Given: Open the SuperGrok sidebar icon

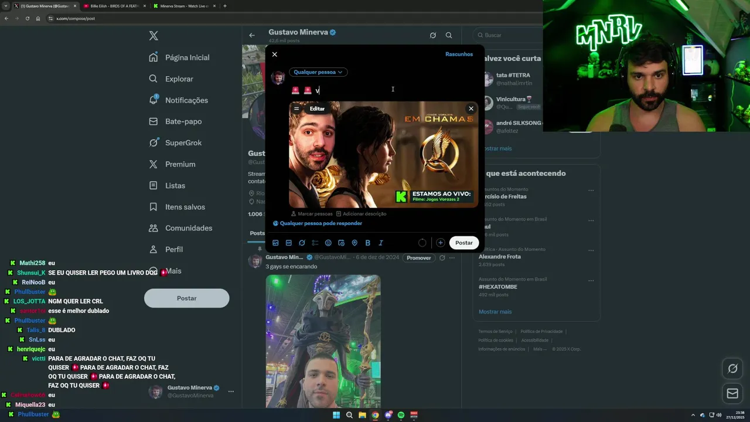Looking at the screenshot, I should (154, 142).
